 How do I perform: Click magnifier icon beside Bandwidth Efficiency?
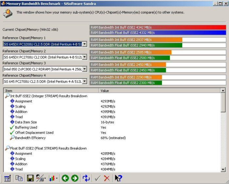[12, 138]
